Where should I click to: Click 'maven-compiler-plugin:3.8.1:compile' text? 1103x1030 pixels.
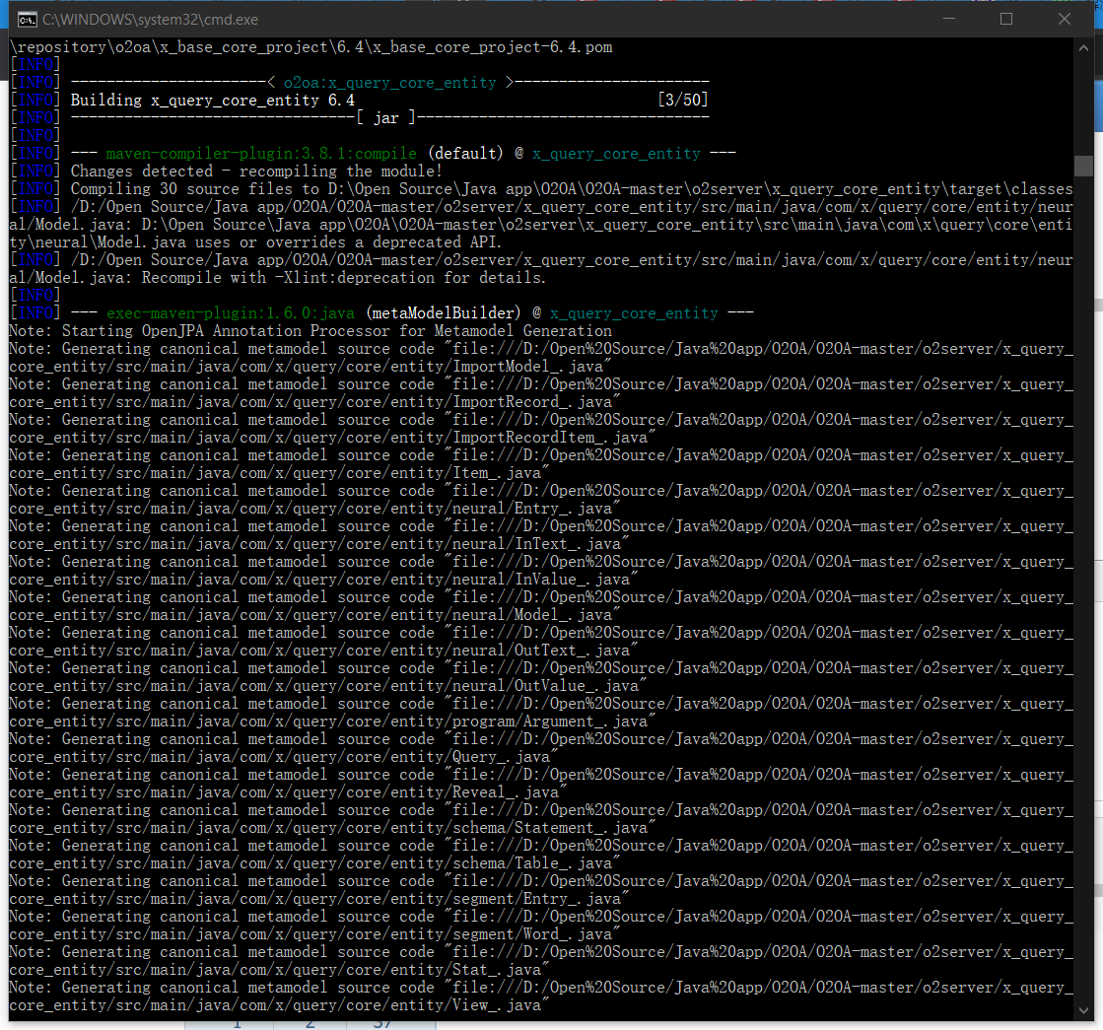coord(261,154)
